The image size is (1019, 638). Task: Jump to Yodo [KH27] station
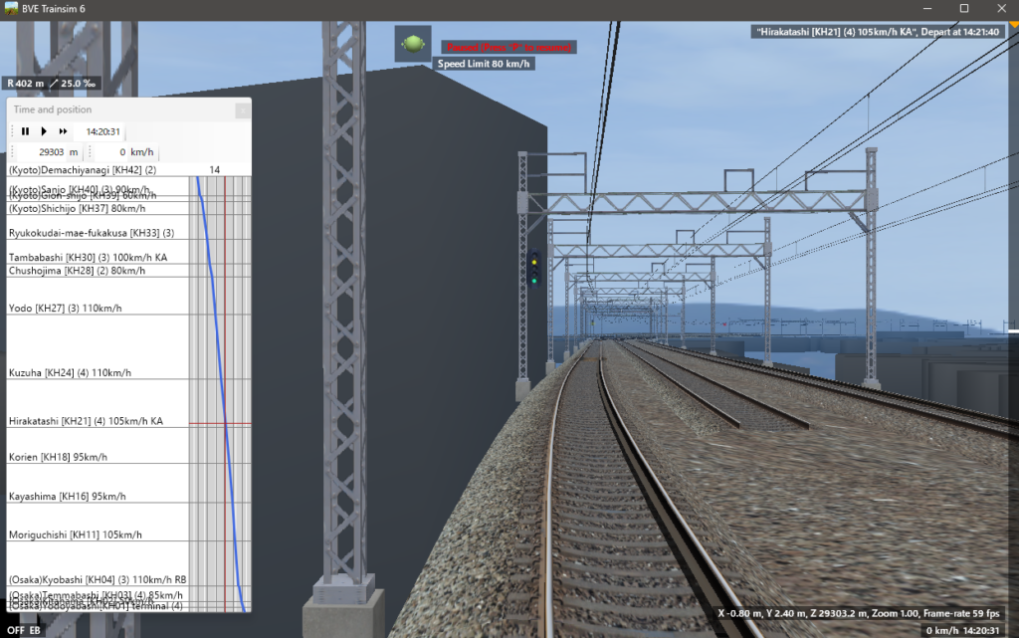click(65, 309)
